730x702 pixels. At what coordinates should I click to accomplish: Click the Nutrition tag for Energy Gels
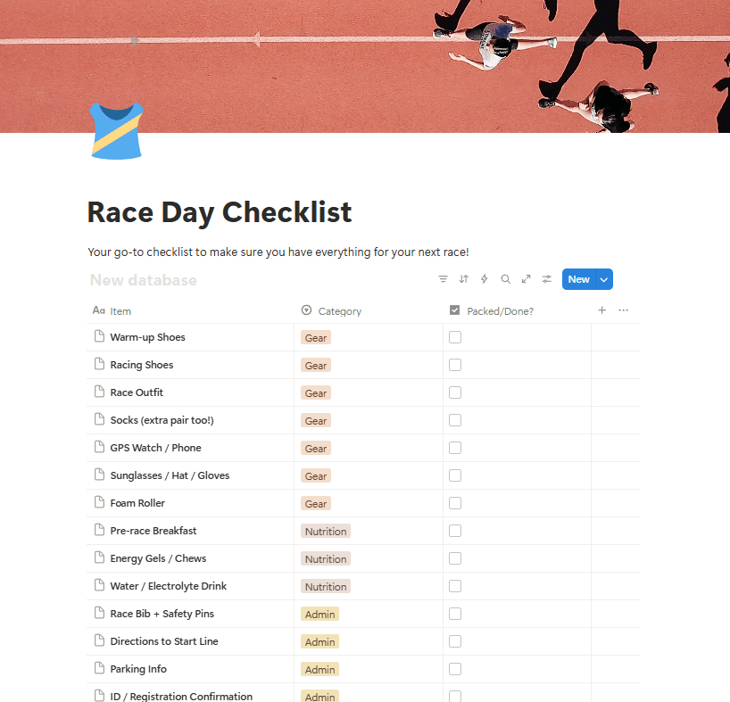(326, 559)
